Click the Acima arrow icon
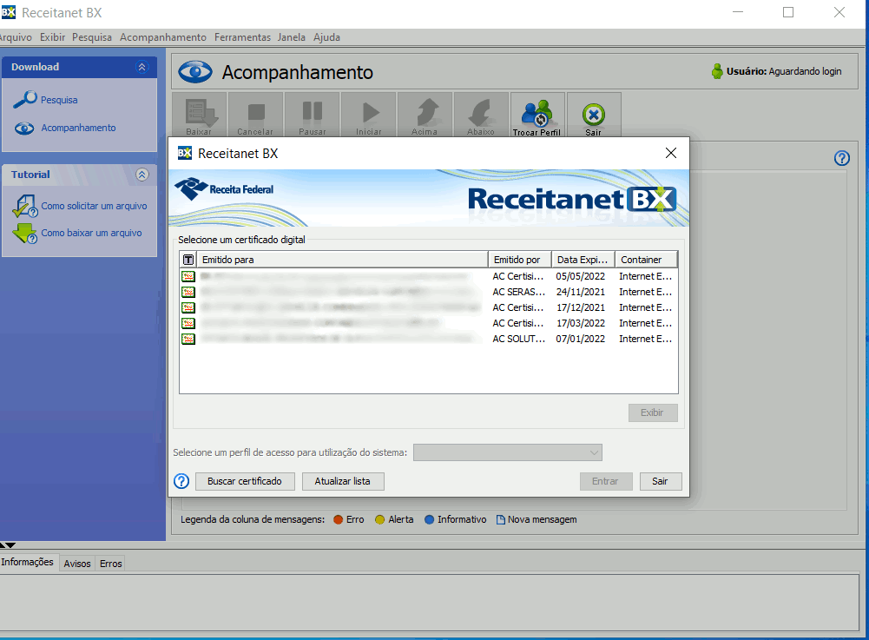 [x=425, y=115]
